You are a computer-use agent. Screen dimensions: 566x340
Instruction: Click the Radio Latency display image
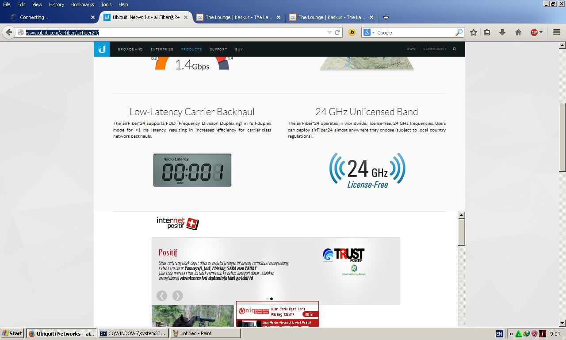click(x=192, y=170)
